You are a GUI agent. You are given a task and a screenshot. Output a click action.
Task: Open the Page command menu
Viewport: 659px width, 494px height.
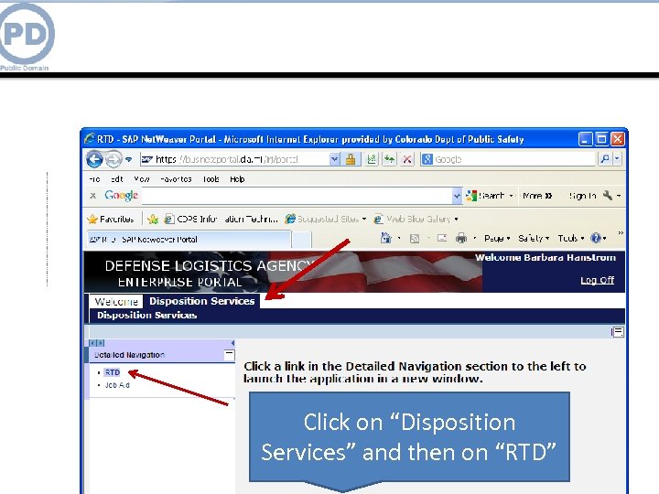(497, 239)
